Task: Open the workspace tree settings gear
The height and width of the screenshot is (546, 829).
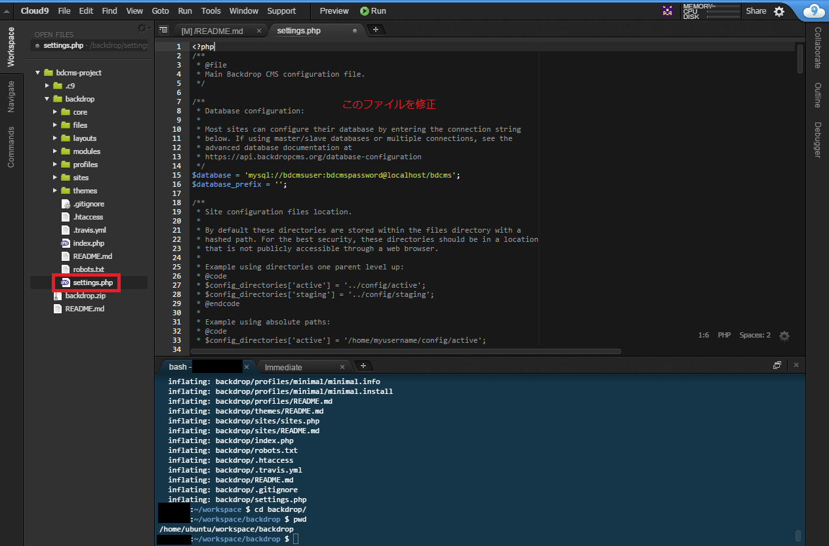Action: (x=142, y=28)
